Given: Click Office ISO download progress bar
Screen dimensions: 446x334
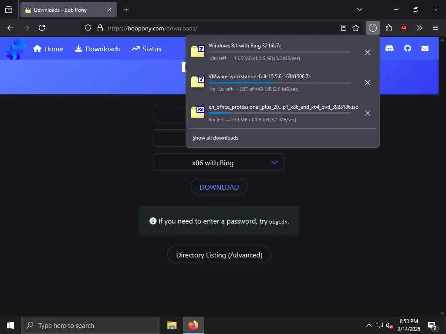Looking at the screenshot, I should pyautogui.click(x=280, y=113).
